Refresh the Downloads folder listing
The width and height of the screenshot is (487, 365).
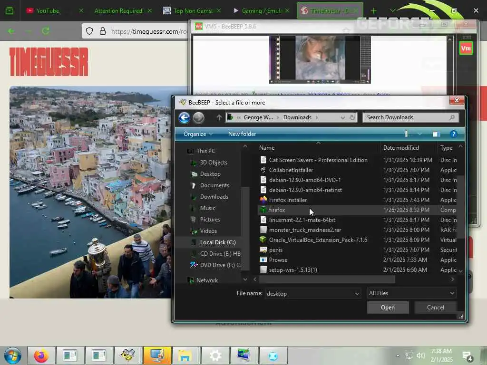coord(352,117)
